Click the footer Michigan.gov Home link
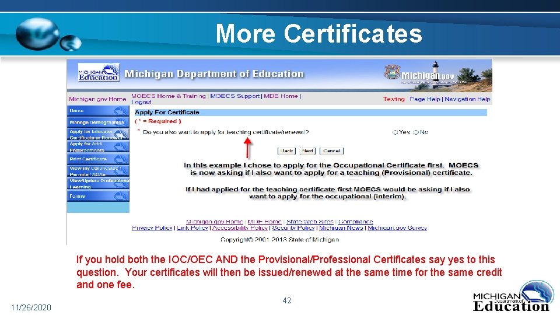Screen dimensions: 560x315 tap(214, 222)
